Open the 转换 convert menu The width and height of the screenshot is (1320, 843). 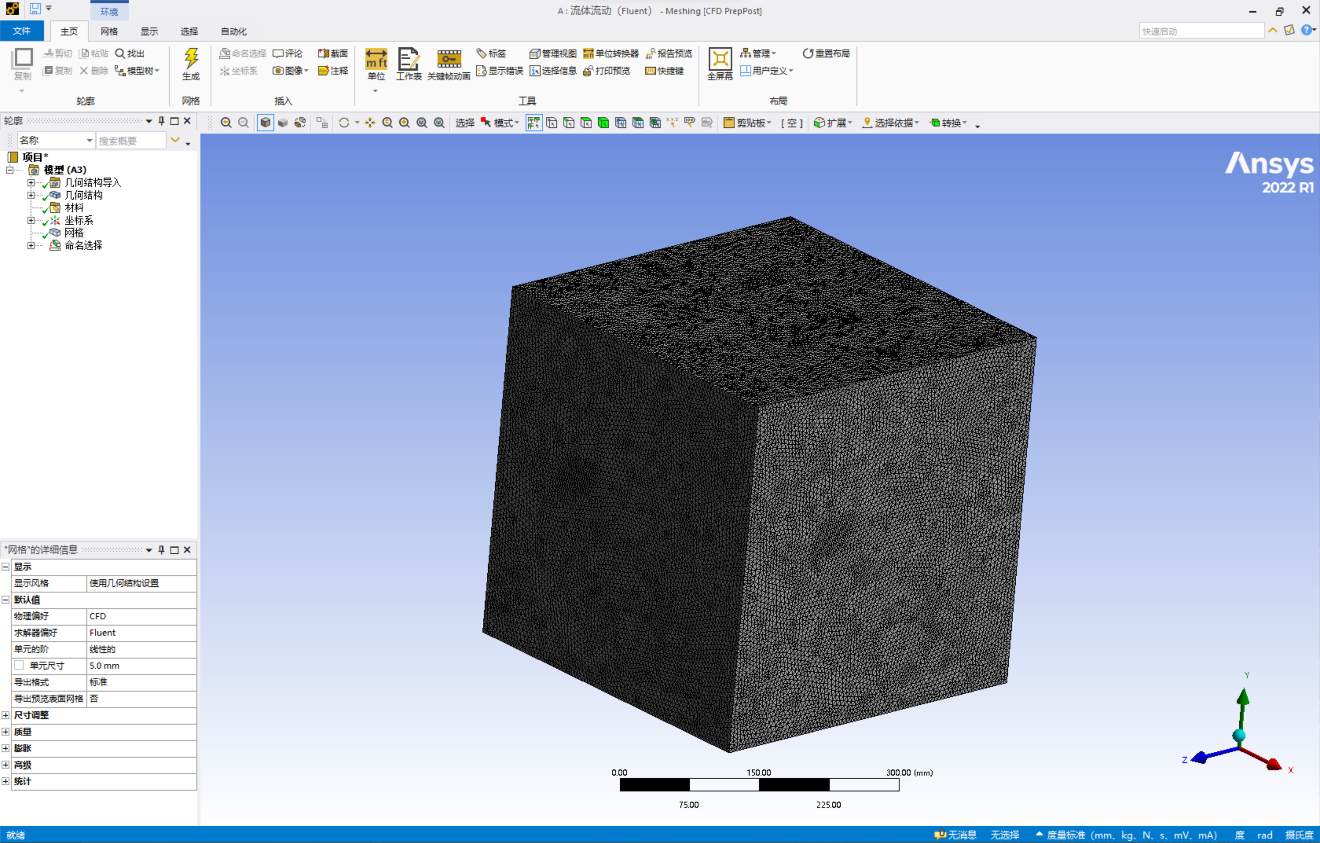coord(948,123)
